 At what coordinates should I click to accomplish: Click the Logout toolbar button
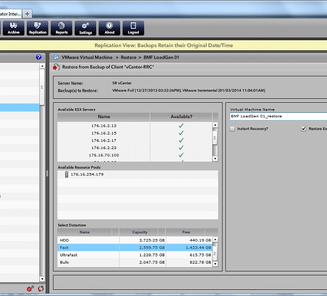(133, 28)
